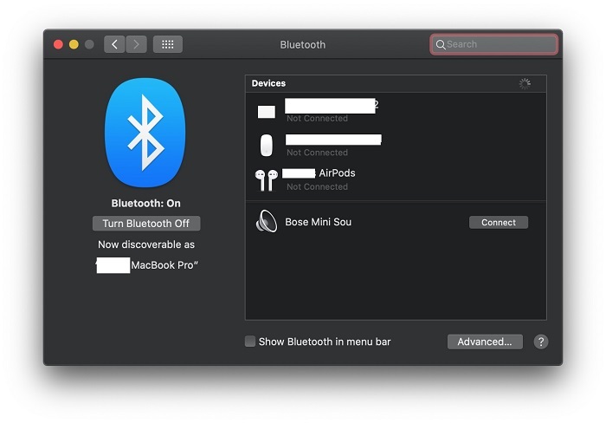Select Bose Mini Sou device
Screen dimensions: 606x423
(x=396, y=222)
